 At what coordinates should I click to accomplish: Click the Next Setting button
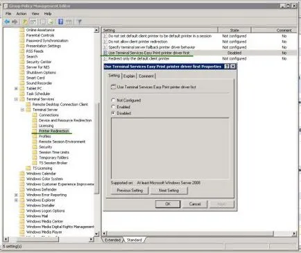coord(169,191)
